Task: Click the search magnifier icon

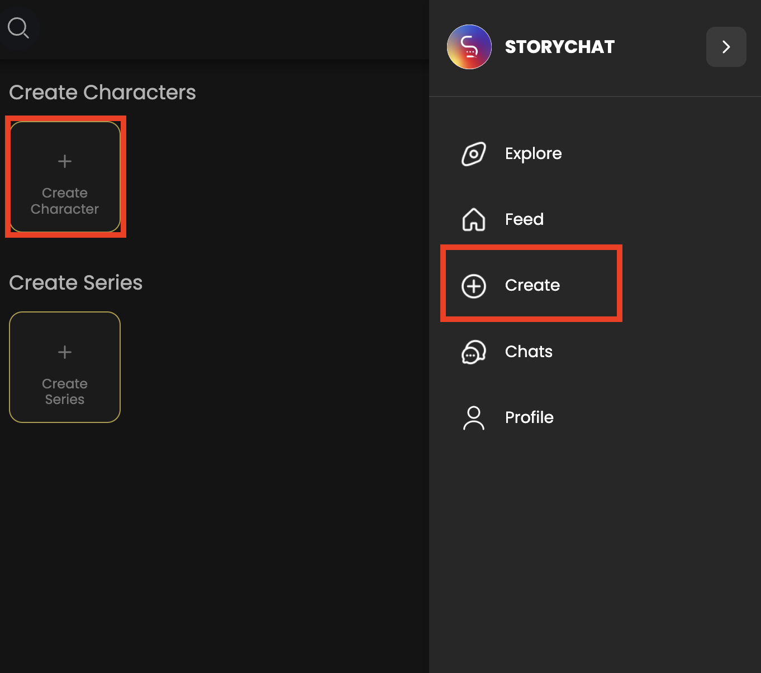Action: tap(18, 27)
